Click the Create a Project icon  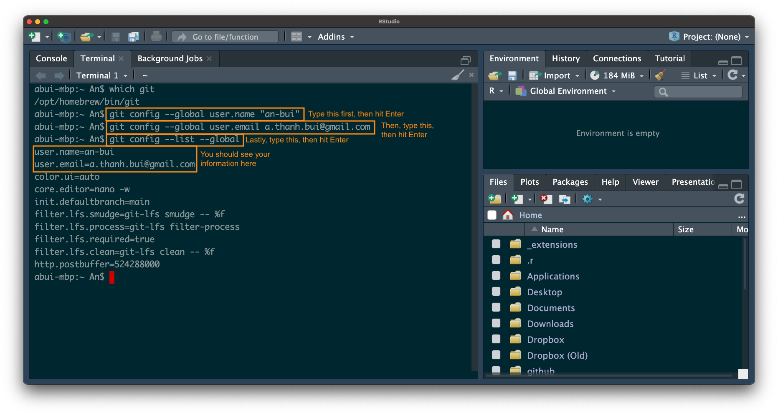tap(64, 37)
